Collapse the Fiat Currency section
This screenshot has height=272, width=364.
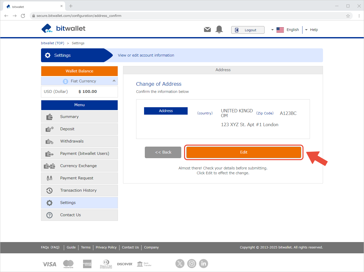coord(114,81)
